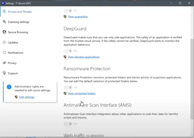Click the Support headset icon

[4, 73]
